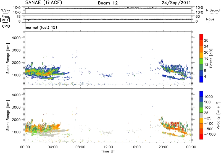The height and width of the screenshot is (153, 221).
Task: Click the Velocity [m s-1] colorbar label
Action: pos(218,115)
